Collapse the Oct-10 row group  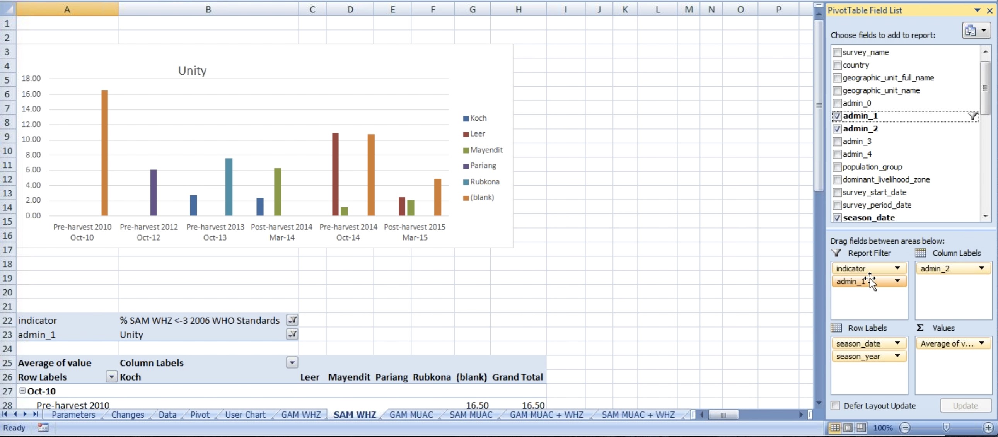click(x=22, y=391)
